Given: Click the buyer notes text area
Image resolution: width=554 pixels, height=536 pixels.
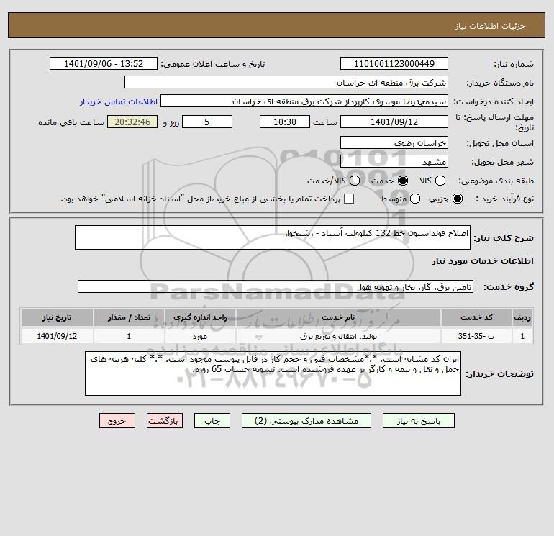Looking at the screenshot, I should 273,373.
